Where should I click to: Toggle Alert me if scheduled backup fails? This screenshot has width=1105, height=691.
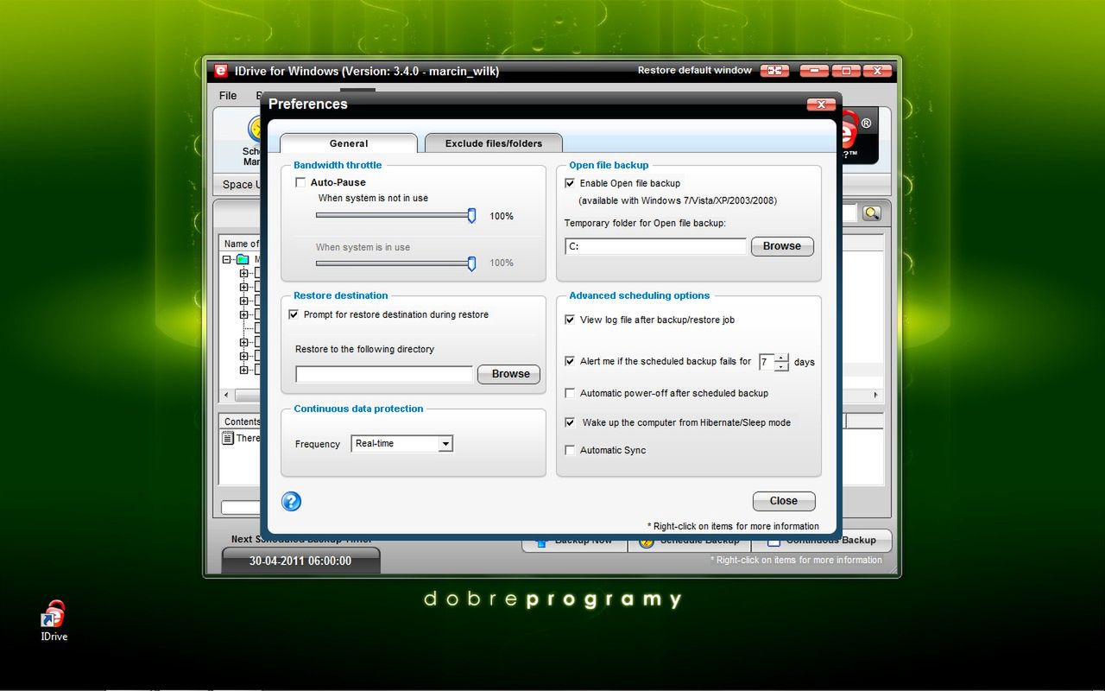570,361
